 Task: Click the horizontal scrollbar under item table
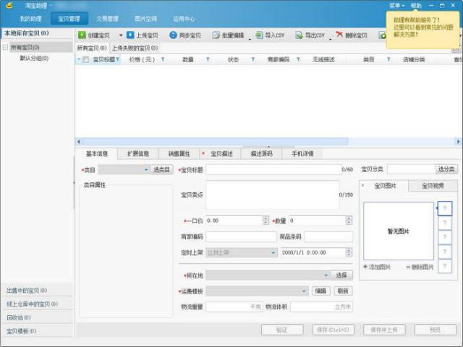(x=268, y=141)
